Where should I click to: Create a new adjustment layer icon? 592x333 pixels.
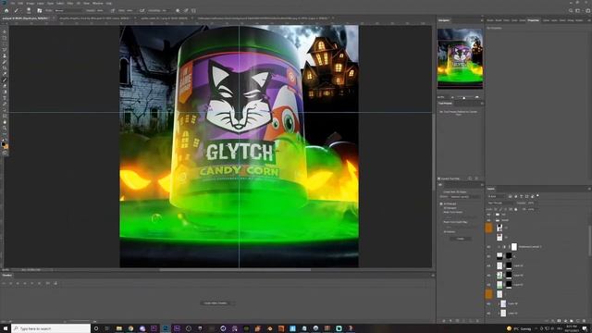pos(565,321)
